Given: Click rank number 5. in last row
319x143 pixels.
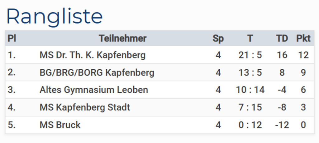Looking at the screenshot, I should [12, 125].
